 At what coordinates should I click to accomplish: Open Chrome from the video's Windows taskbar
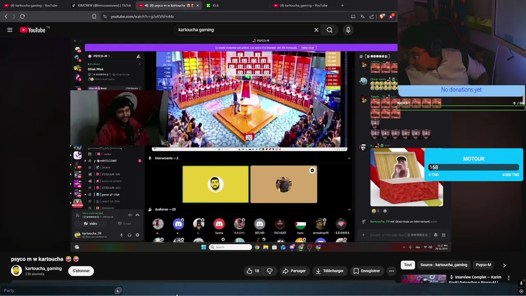tap(257, 247)
